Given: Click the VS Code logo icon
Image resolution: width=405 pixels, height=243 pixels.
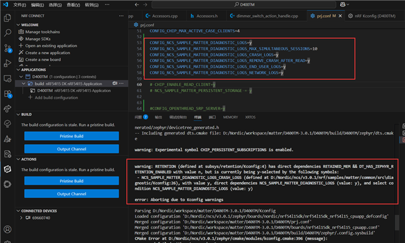Looking at the screenshot, I should pos(6,4).
